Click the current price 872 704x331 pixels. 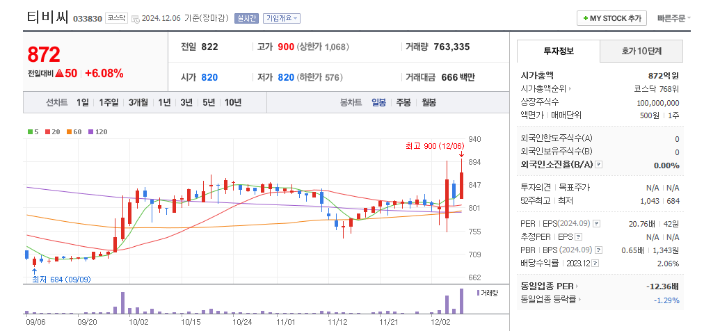point(44,54)
